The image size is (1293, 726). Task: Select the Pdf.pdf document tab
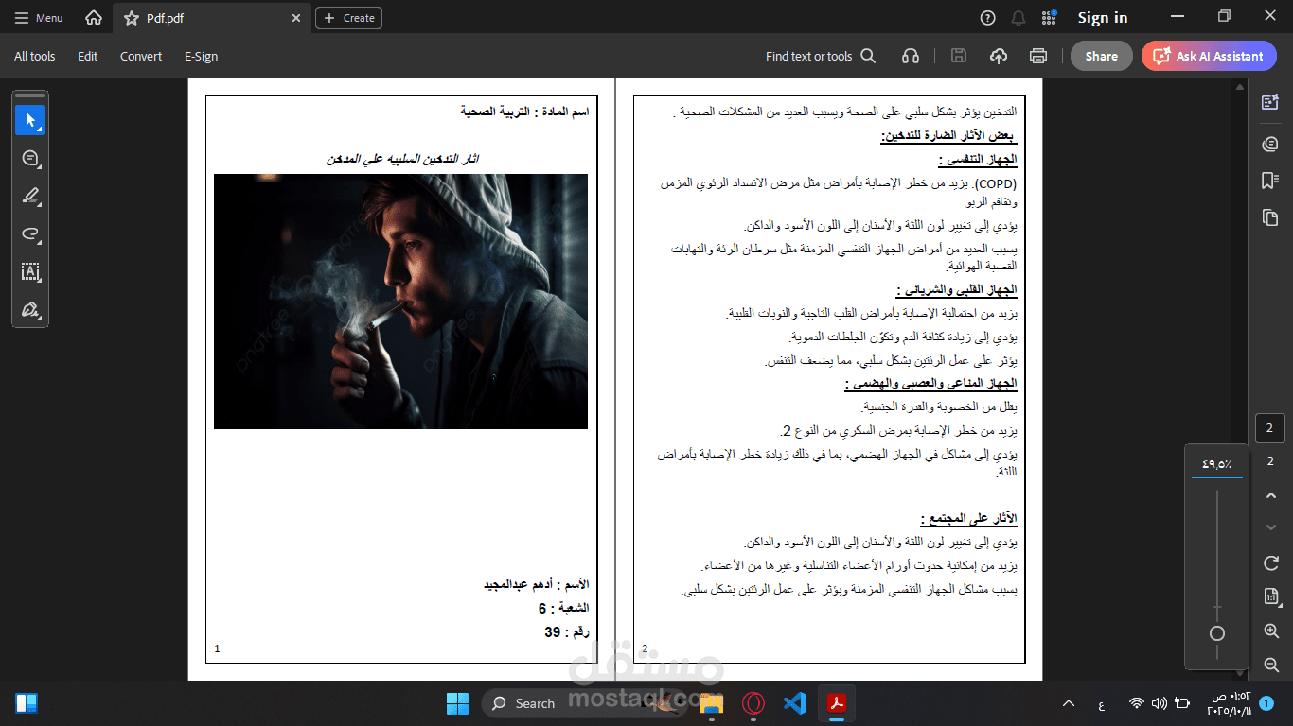(x=211, y=18)
